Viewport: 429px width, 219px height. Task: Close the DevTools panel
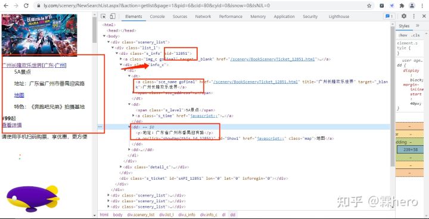click(424, 17)
